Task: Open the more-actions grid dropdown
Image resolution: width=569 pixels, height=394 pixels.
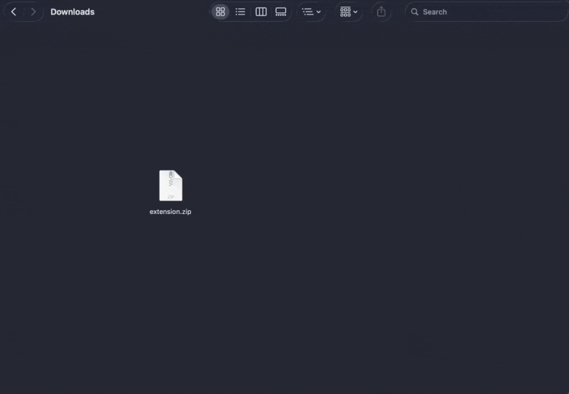Action: (349, 11)
